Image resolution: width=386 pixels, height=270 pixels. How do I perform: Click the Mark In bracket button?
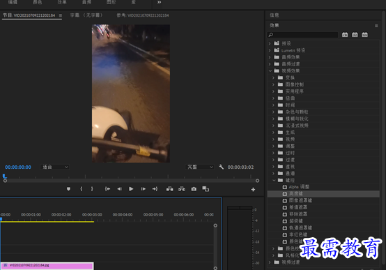[82, 189]
